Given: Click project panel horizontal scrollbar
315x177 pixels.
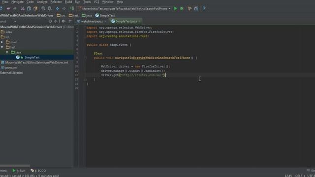Looking at the screenshot, I should click(15, 166).
